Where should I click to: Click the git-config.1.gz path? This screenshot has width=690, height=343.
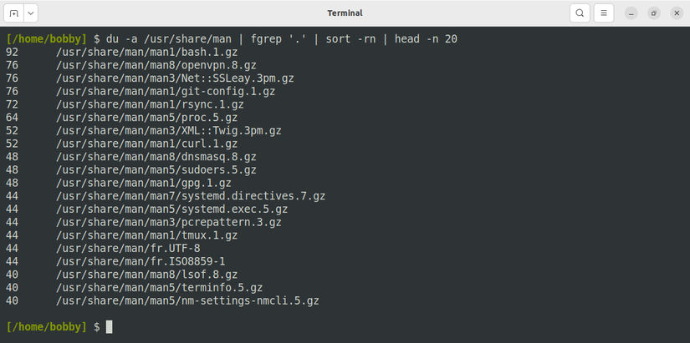coord(166,92)
